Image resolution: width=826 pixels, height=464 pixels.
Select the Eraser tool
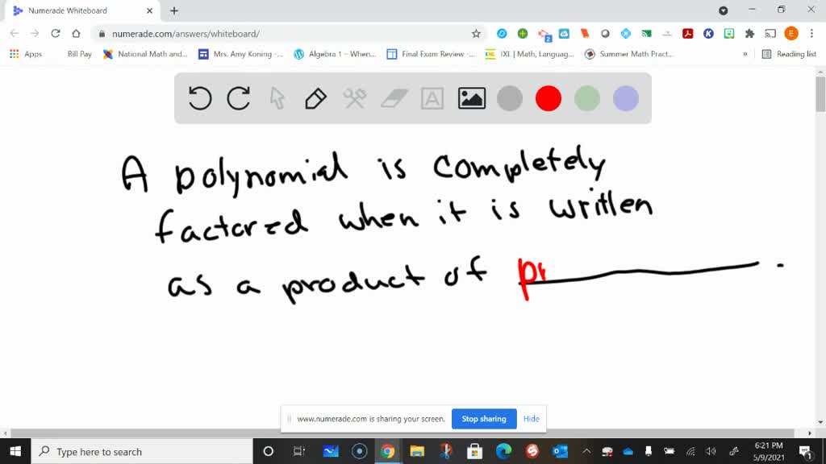point(393,97)
